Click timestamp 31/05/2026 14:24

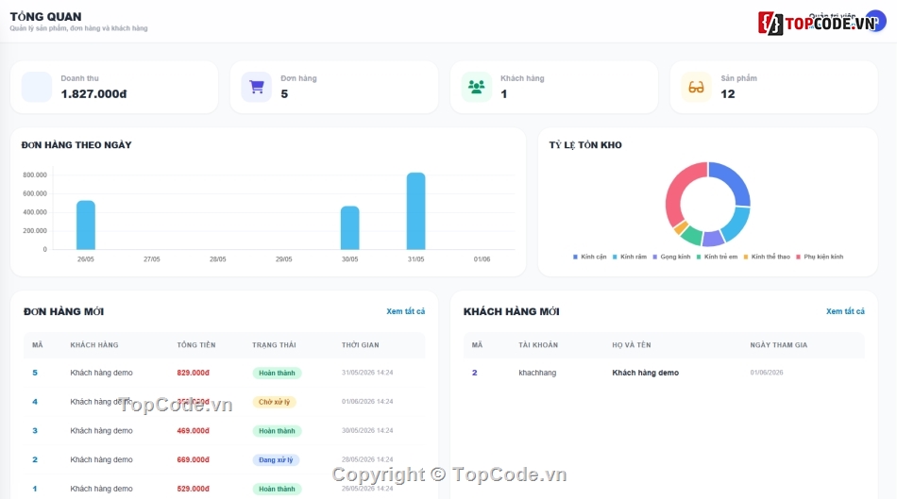[367, 373]
